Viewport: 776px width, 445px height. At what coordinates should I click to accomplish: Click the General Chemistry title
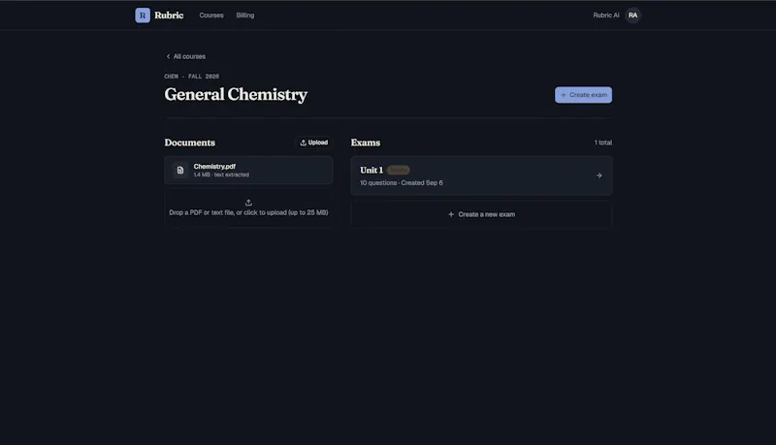click(236, 94)
